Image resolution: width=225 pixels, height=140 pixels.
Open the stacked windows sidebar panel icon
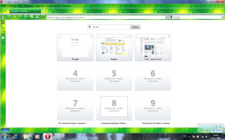click(x=3, y=28)
